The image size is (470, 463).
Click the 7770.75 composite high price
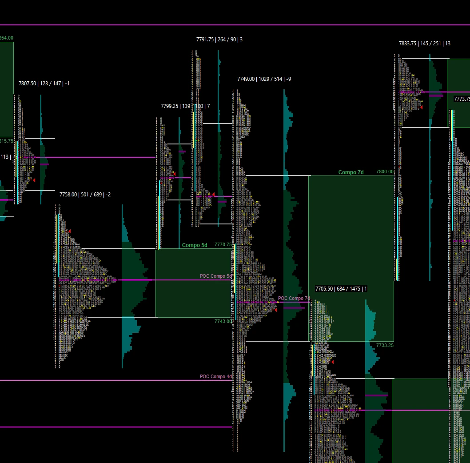tap(223, 245)
